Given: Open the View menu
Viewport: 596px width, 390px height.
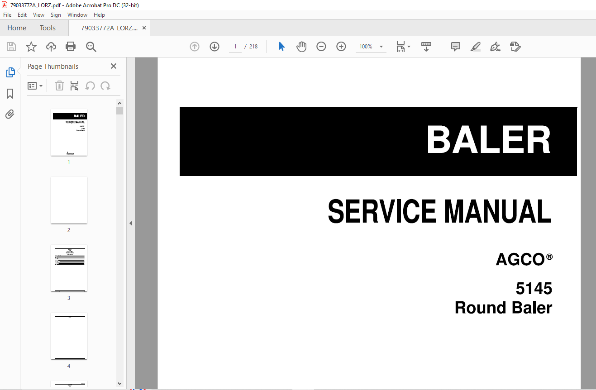Looking at the screenshot, I should 39,15.
